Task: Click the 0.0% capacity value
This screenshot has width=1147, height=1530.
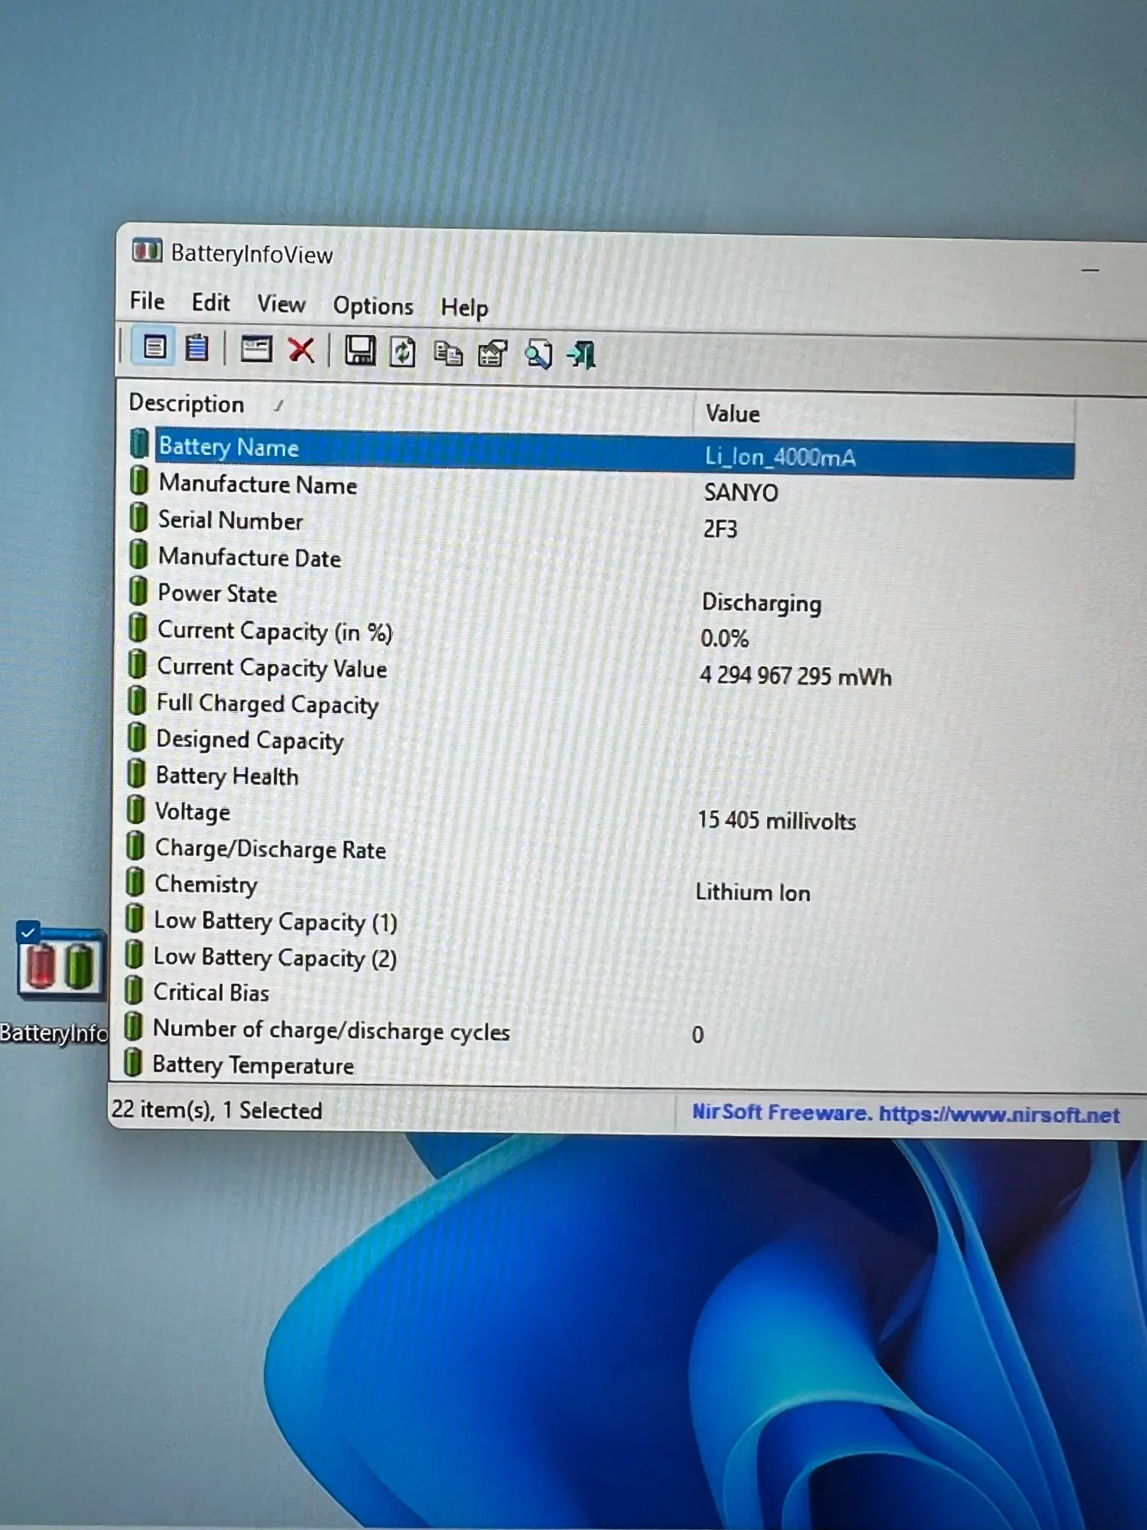Action: pyautogui.click(x=724, y=639)
